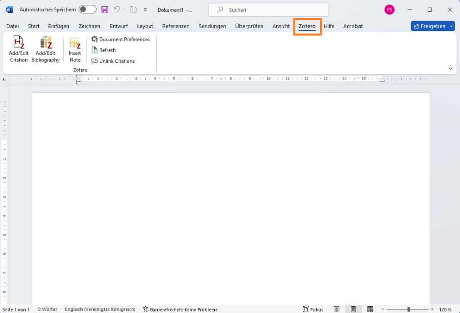Enable Fokus mode in the status bar

pos(313,309)
